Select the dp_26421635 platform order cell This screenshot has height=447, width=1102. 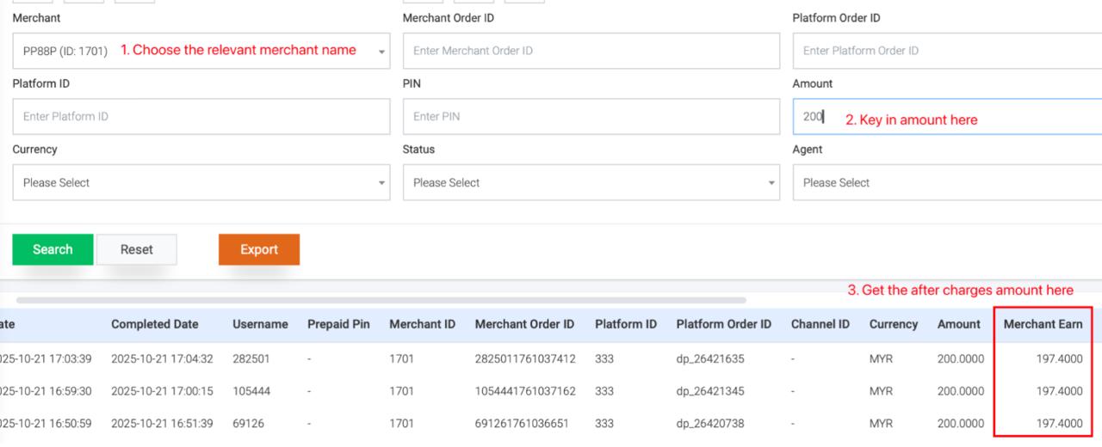pos(709,358)
